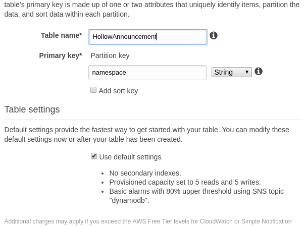
Task: Focus the HollowAnnouncement table name field
Action: 148,37
